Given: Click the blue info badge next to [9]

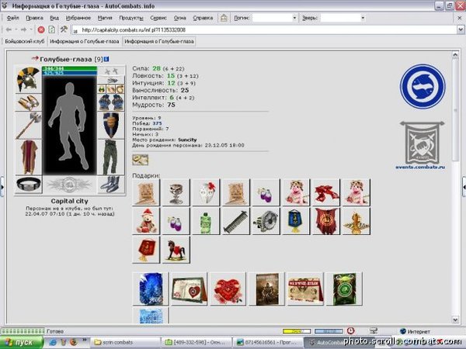Looking at the screenshot, I should 106,60.
